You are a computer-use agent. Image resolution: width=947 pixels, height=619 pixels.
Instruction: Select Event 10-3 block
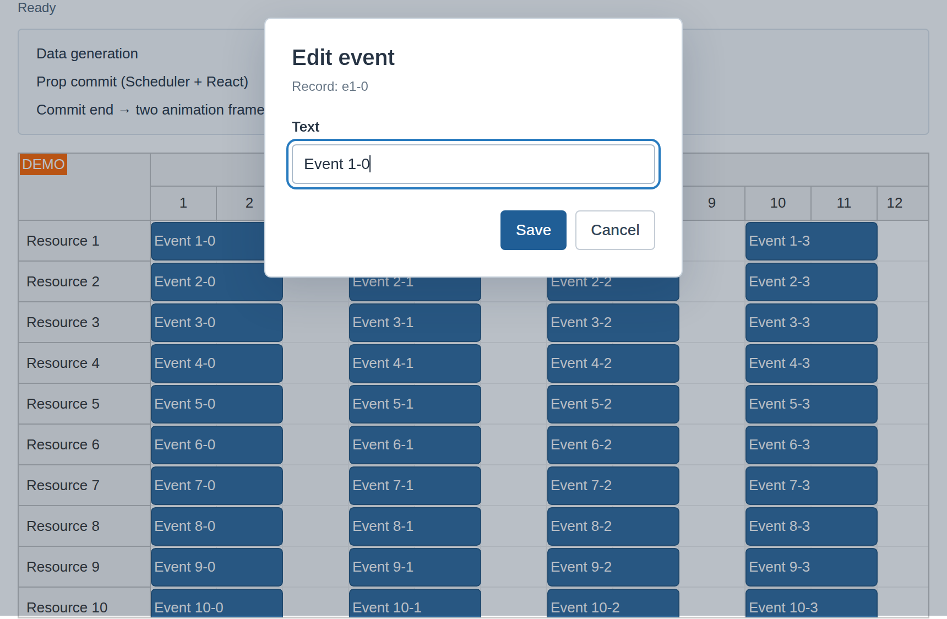coord(811,604)
